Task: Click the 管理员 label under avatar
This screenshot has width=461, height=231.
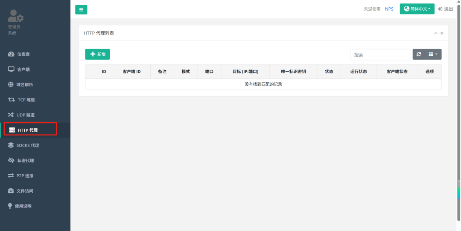Action: 14,27
